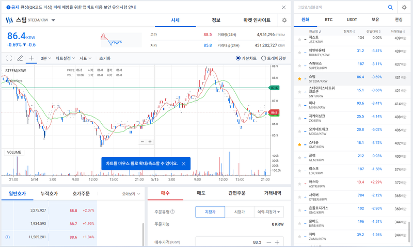The height and width of the screenshot is (247, 413).
Task: Expand the 차트설정 dropdown
Action: pyautogui.click(x=65, y=58)
